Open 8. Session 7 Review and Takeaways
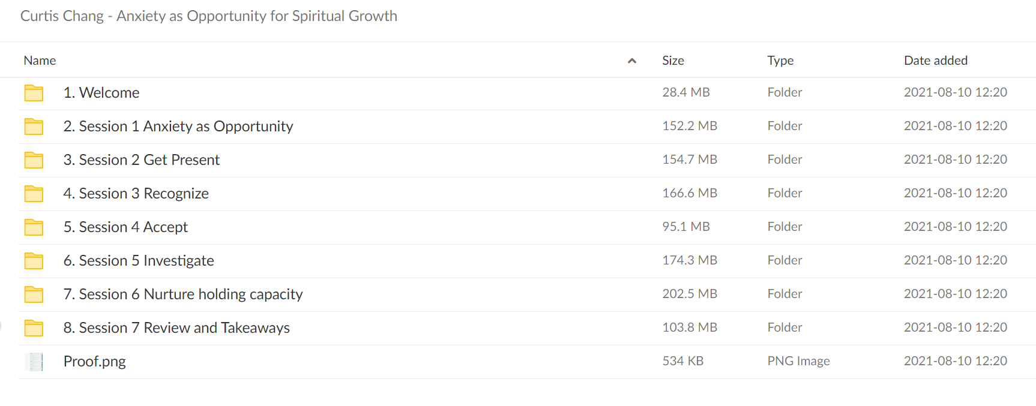Viewport: 1036px width, 406px height. point(176,328)
